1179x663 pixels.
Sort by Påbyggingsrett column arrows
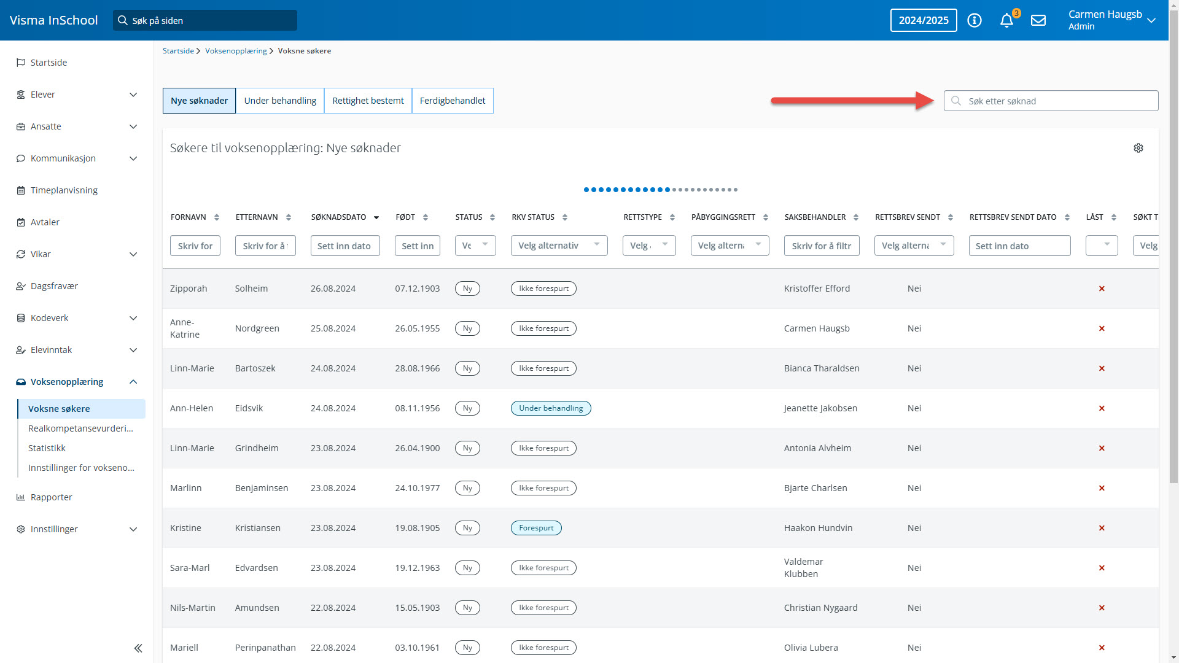(766, 217)
